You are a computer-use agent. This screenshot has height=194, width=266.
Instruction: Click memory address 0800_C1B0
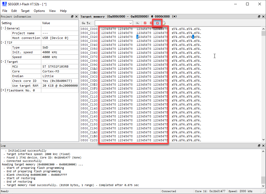[89, 136]
